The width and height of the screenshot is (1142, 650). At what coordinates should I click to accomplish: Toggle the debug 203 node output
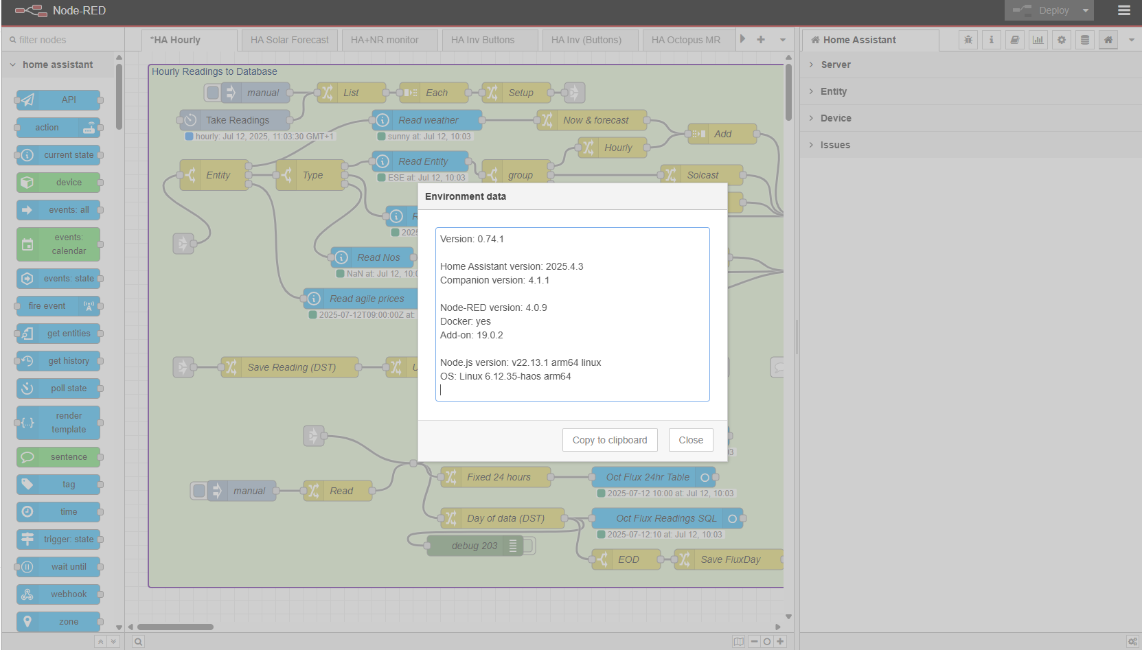point(529,546)
